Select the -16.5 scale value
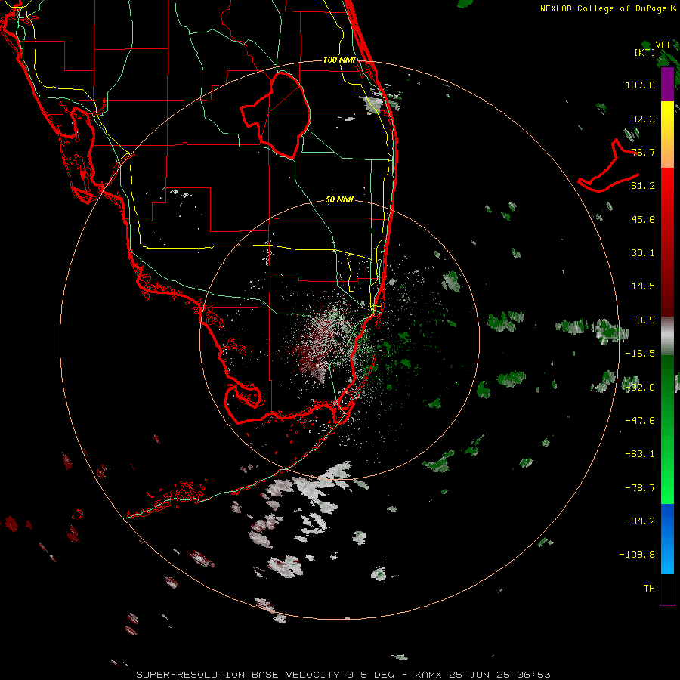The image size is (680, 680). [640, 354]
